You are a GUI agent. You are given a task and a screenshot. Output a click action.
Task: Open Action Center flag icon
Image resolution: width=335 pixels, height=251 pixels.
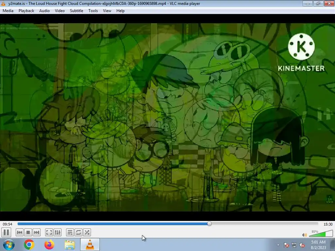click(x=286, y=245)
